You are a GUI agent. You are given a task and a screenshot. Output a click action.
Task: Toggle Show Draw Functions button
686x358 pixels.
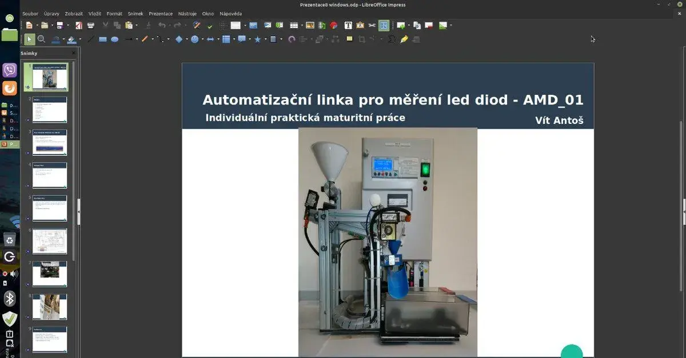tap(384, 25)
